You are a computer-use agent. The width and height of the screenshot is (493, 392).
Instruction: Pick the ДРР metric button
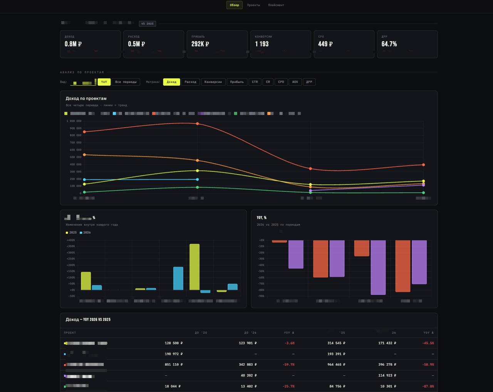309,82
